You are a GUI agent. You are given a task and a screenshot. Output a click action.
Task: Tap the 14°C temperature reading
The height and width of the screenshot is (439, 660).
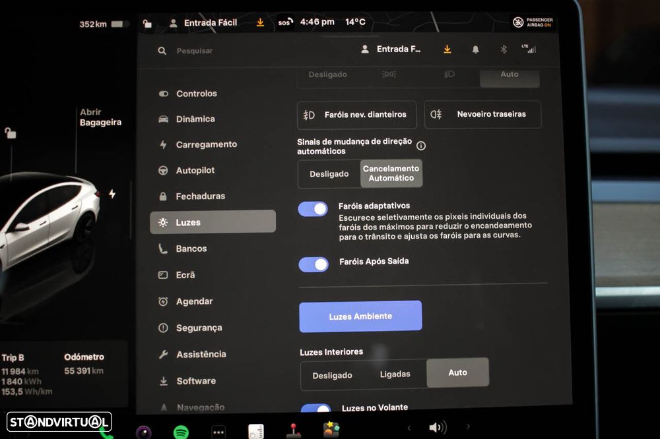(355, 22)
